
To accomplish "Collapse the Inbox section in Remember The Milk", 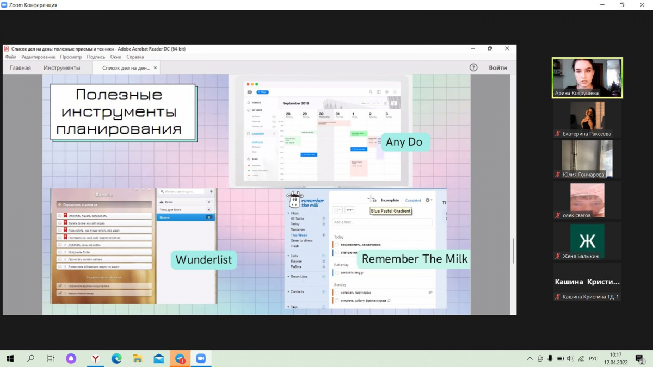I will pyautogui.click(x=288, y=213).
